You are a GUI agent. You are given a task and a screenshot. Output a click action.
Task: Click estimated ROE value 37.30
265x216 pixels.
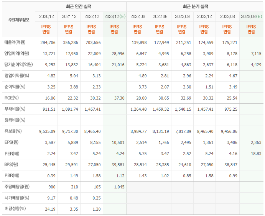119,98
